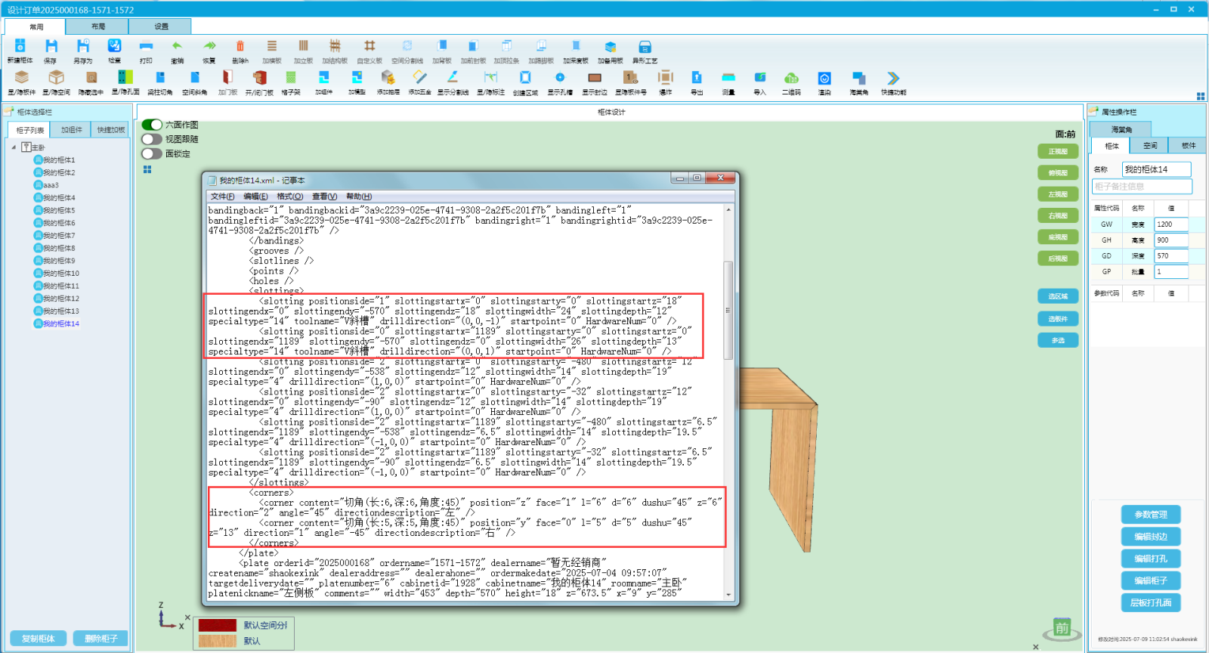Click the 创建区域 create region icon
Viewport: 1209px width, 653px height.
[x=525, y=78]
